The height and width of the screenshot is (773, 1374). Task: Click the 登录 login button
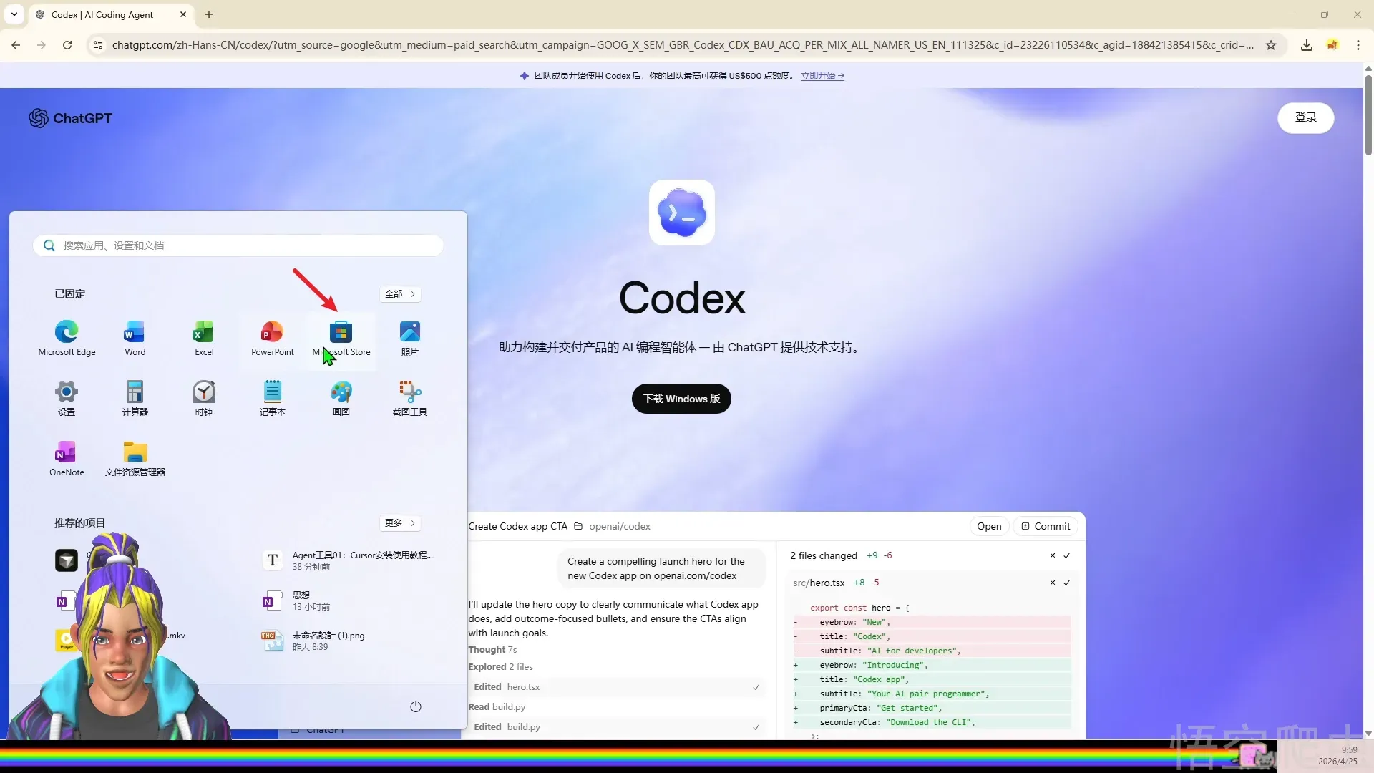[x=1305, y=117]
